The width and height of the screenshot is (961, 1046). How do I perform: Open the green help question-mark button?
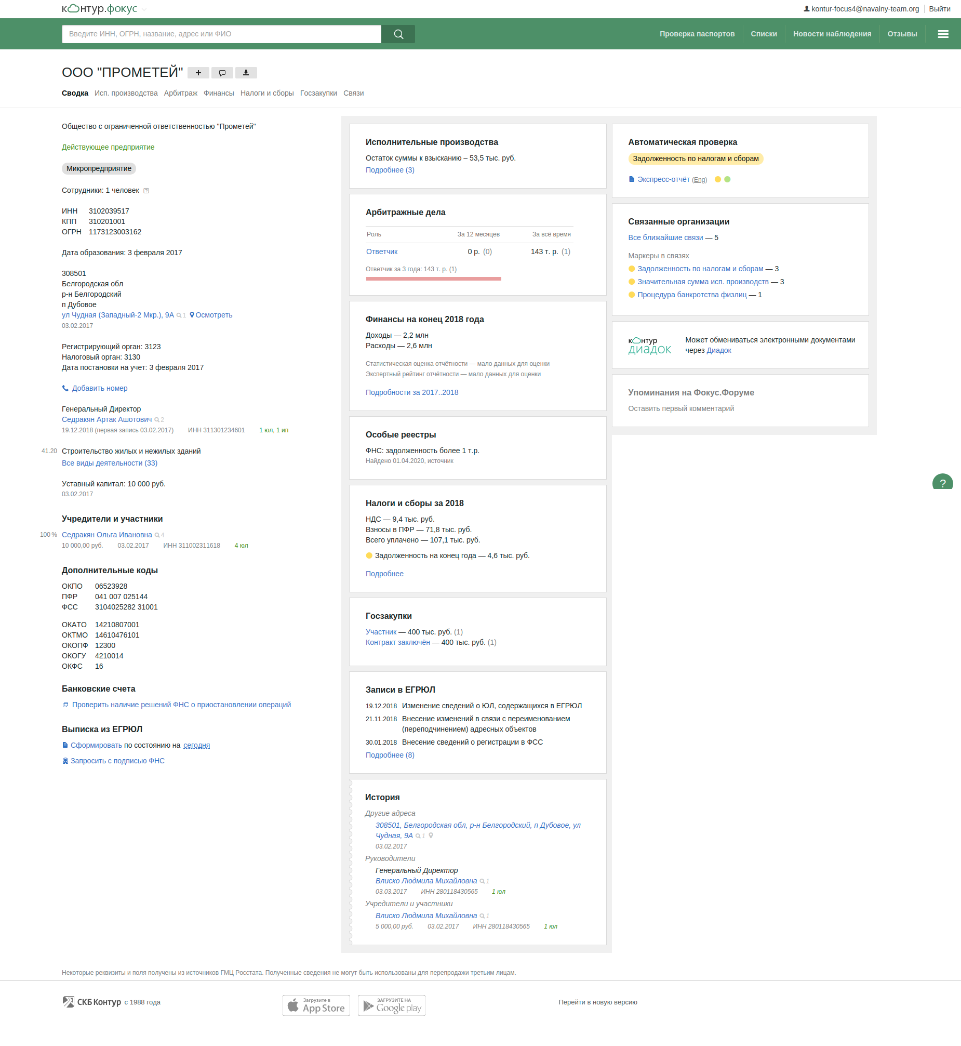pyautogui.click(x=942, y=483)
